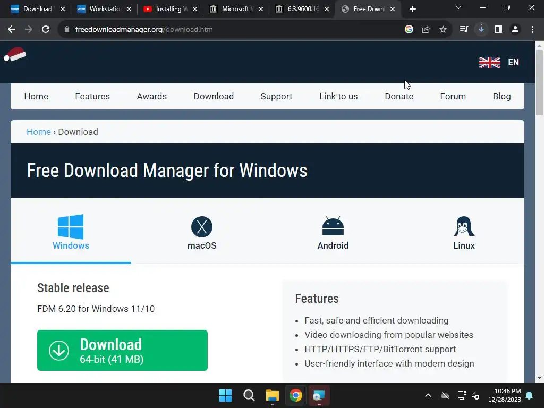The height and width of the screenshot is (408, 544).
Task: Close the Installing YouTube tab
Action: point(195,9)
